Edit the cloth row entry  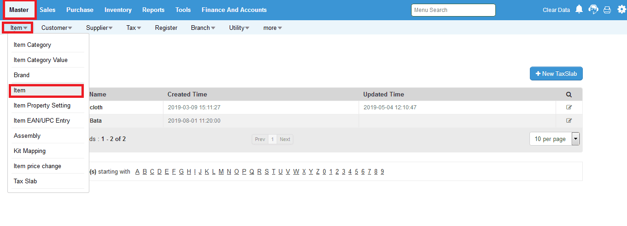tap(569, 107)
